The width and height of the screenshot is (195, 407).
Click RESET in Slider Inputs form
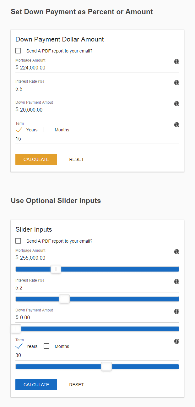click(x=77, y=385)
